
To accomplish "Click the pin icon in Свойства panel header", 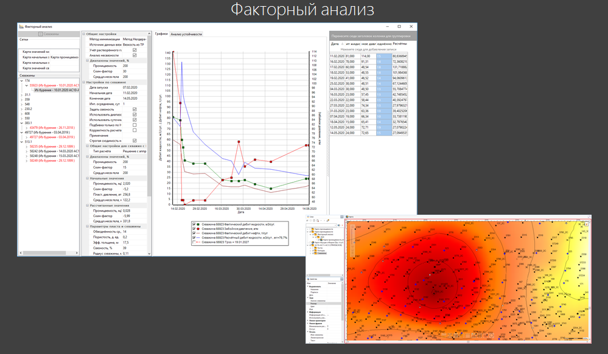I will tap(341, 279).
